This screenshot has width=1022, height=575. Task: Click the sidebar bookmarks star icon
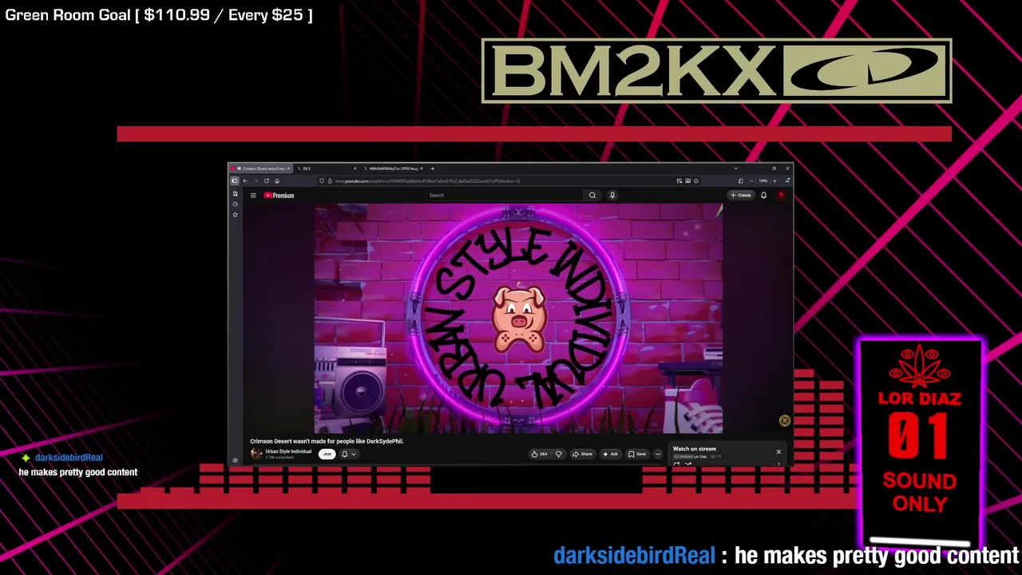pos(235,215)
